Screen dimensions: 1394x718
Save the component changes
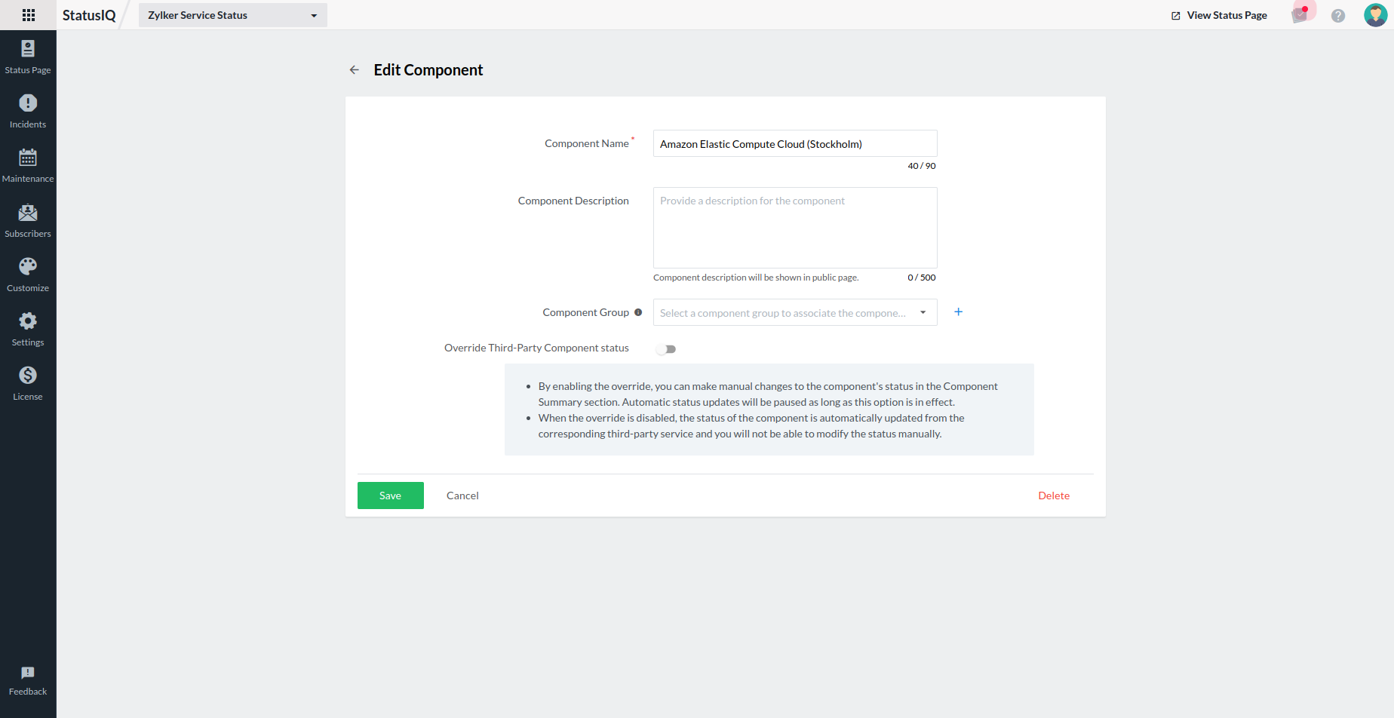[390, 496]
